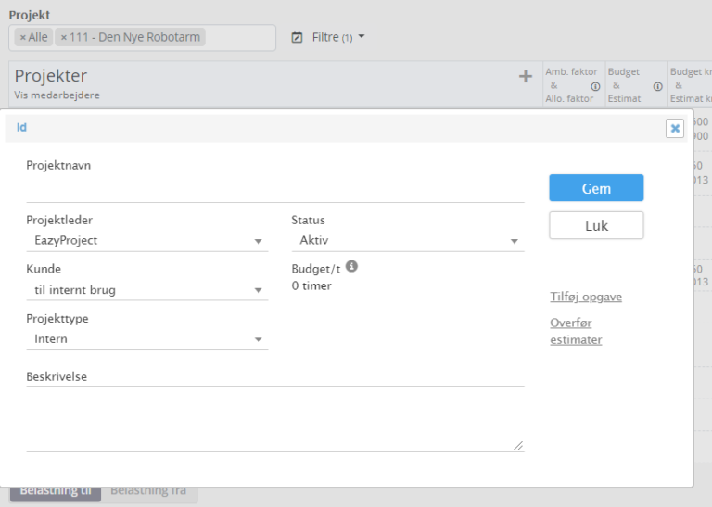The width and height of the screenshot is (712, 507).
Task: Open the Projektleder dropdown showing EazyProject
Action: coord(146,241)
